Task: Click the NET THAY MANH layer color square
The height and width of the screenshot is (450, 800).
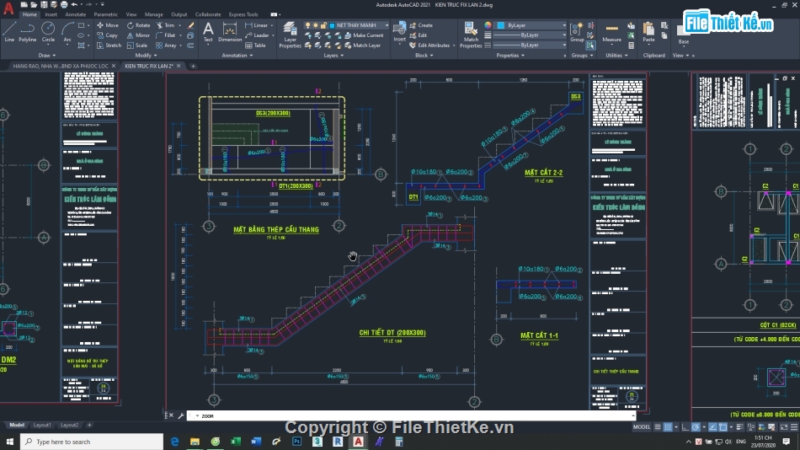Action: point(332,25)
